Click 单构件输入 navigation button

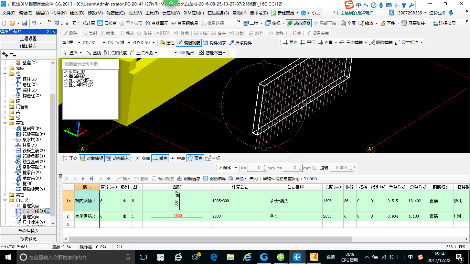pyautogui.click(x=28, y=231)
